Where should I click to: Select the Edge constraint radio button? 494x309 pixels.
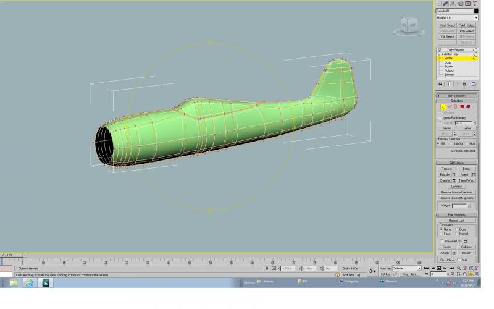coord(456,229)
